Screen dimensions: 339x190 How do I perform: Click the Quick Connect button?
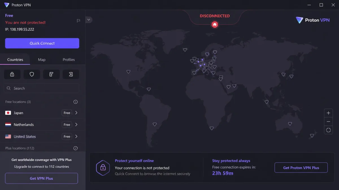[x=42, y=43]
